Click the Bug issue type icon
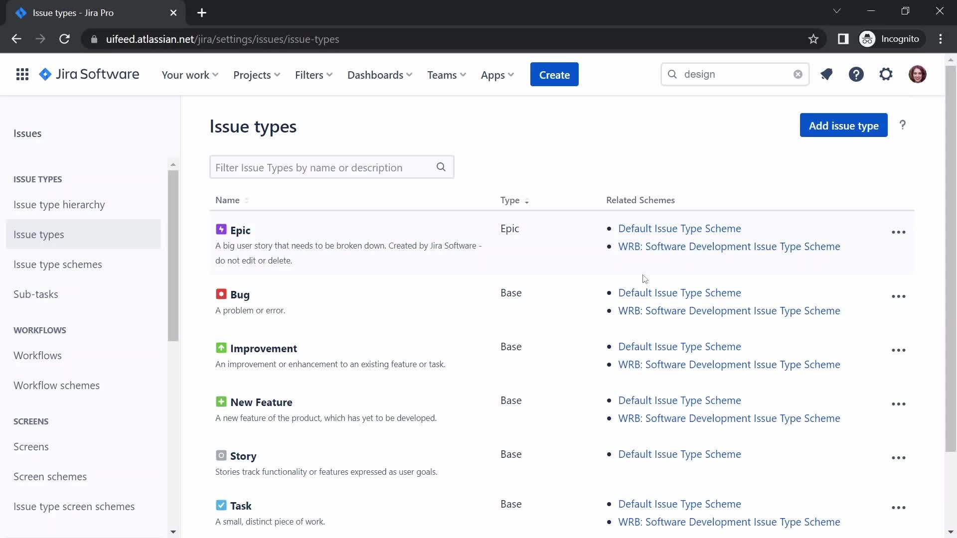The width and height of the screenshot is (957, 538). 221,293
